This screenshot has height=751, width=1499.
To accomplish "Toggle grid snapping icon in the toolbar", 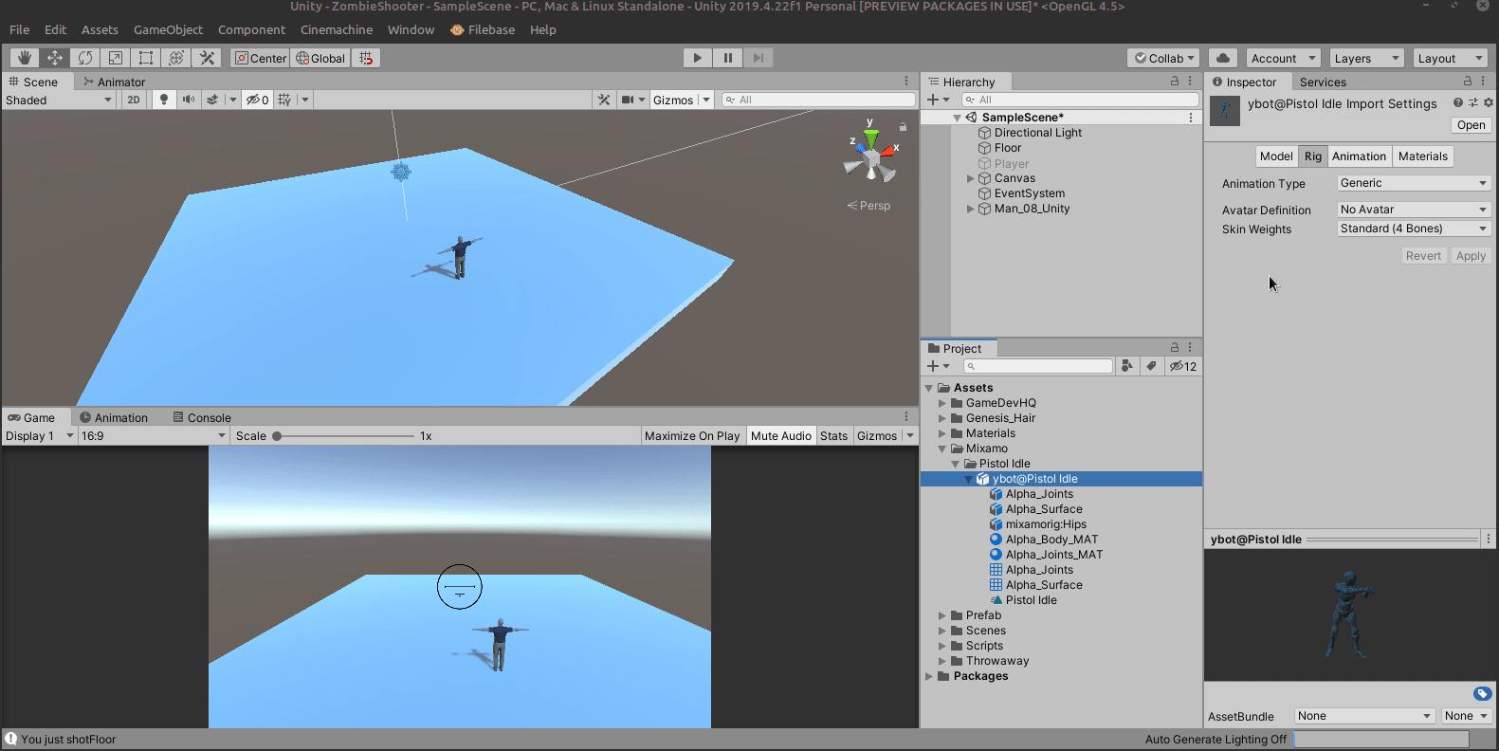I will click(x=366, y=58).
